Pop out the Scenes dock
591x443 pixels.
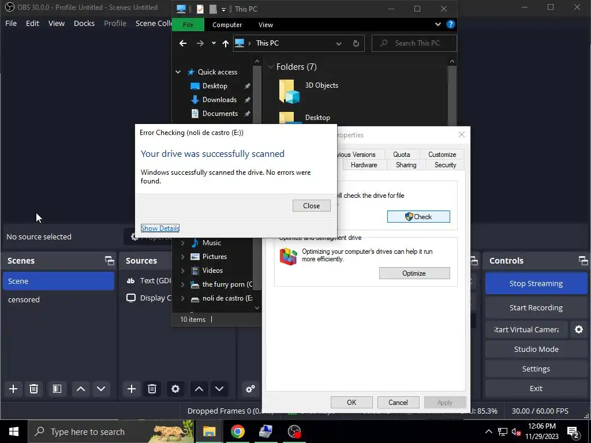[109, 261]
